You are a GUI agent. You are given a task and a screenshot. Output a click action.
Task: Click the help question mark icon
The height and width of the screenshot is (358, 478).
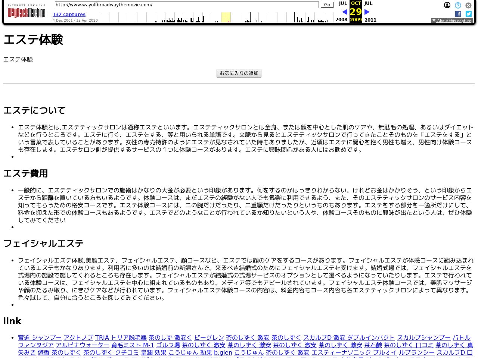pyautogui.click(x=458, y=5)
